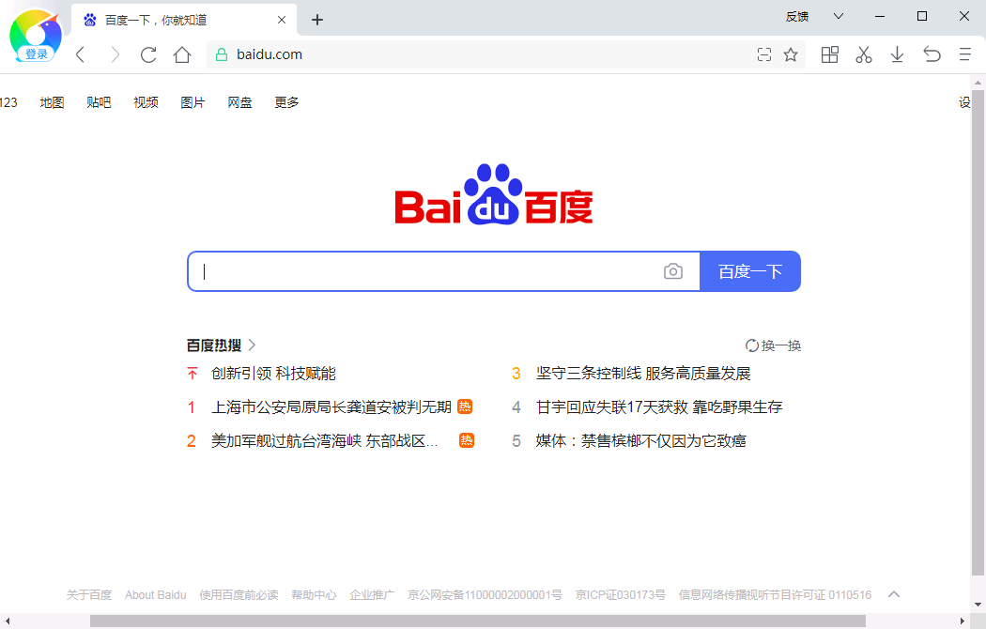Viewport: 986px width, 629px height.
Task: Open 上海市公安局原局长龚道安被判无期 link
Action: tap(331, 407)
